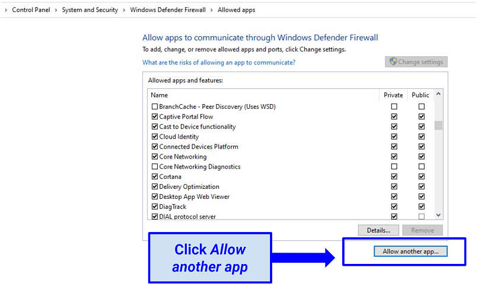Image resolution: width=478 pixels, height=287 pixels.
Task: Toggle Private checkbox for Connected Devices Platform
Action: 394,147
